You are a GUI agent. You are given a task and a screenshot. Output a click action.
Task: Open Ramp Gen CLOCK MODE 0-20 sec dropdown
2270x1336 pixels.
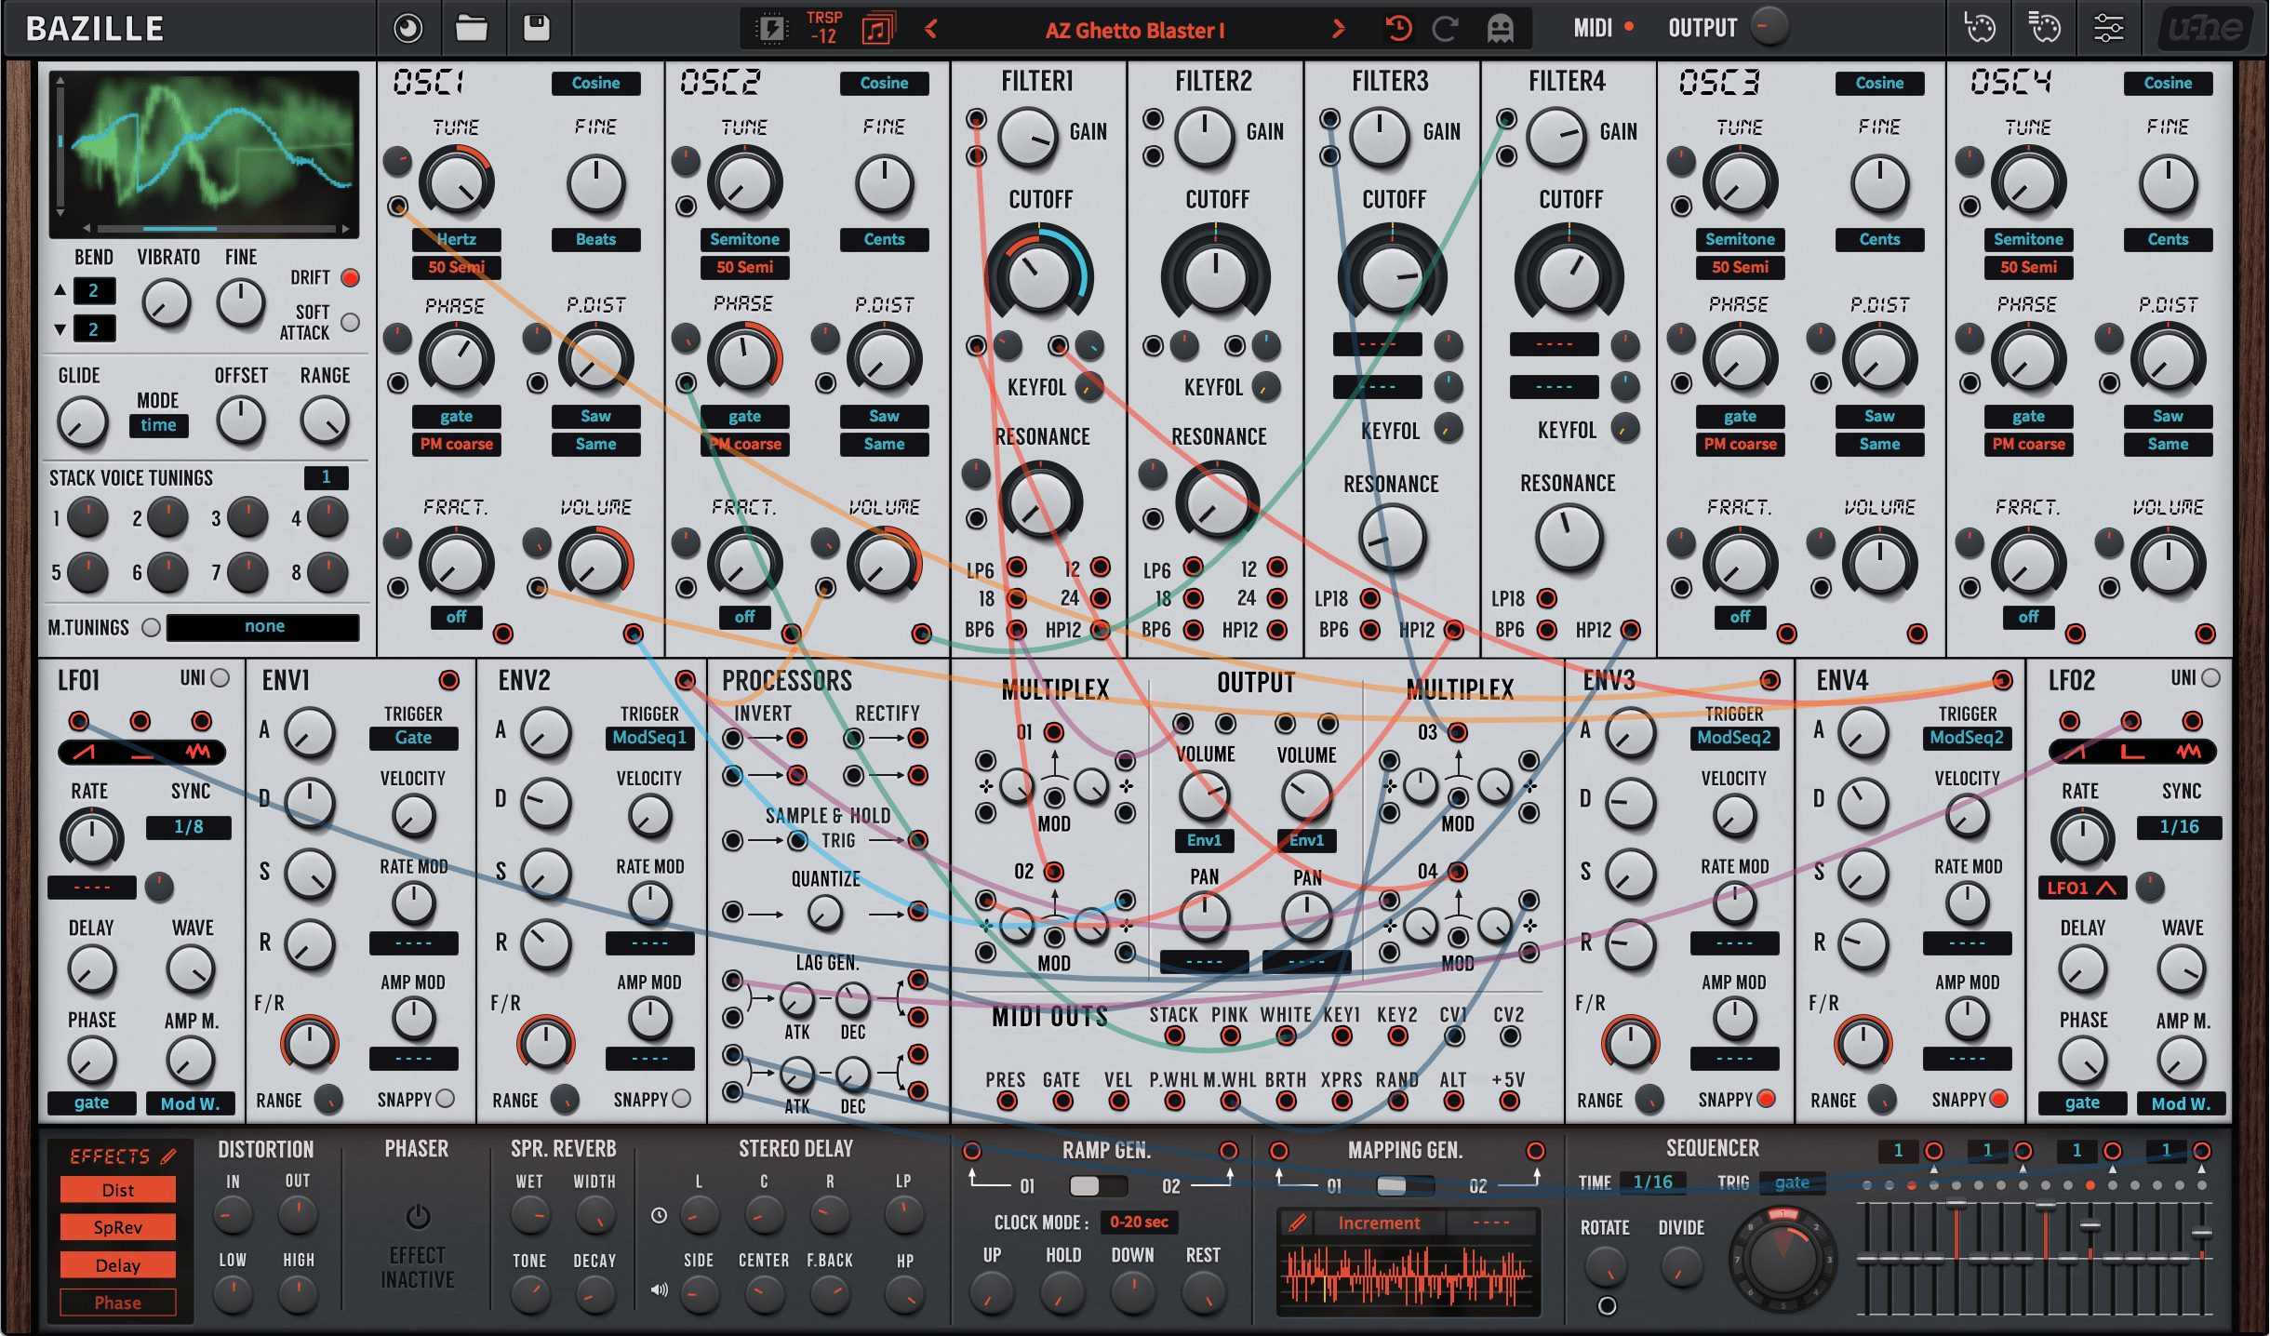(x=1139, y=1222)
